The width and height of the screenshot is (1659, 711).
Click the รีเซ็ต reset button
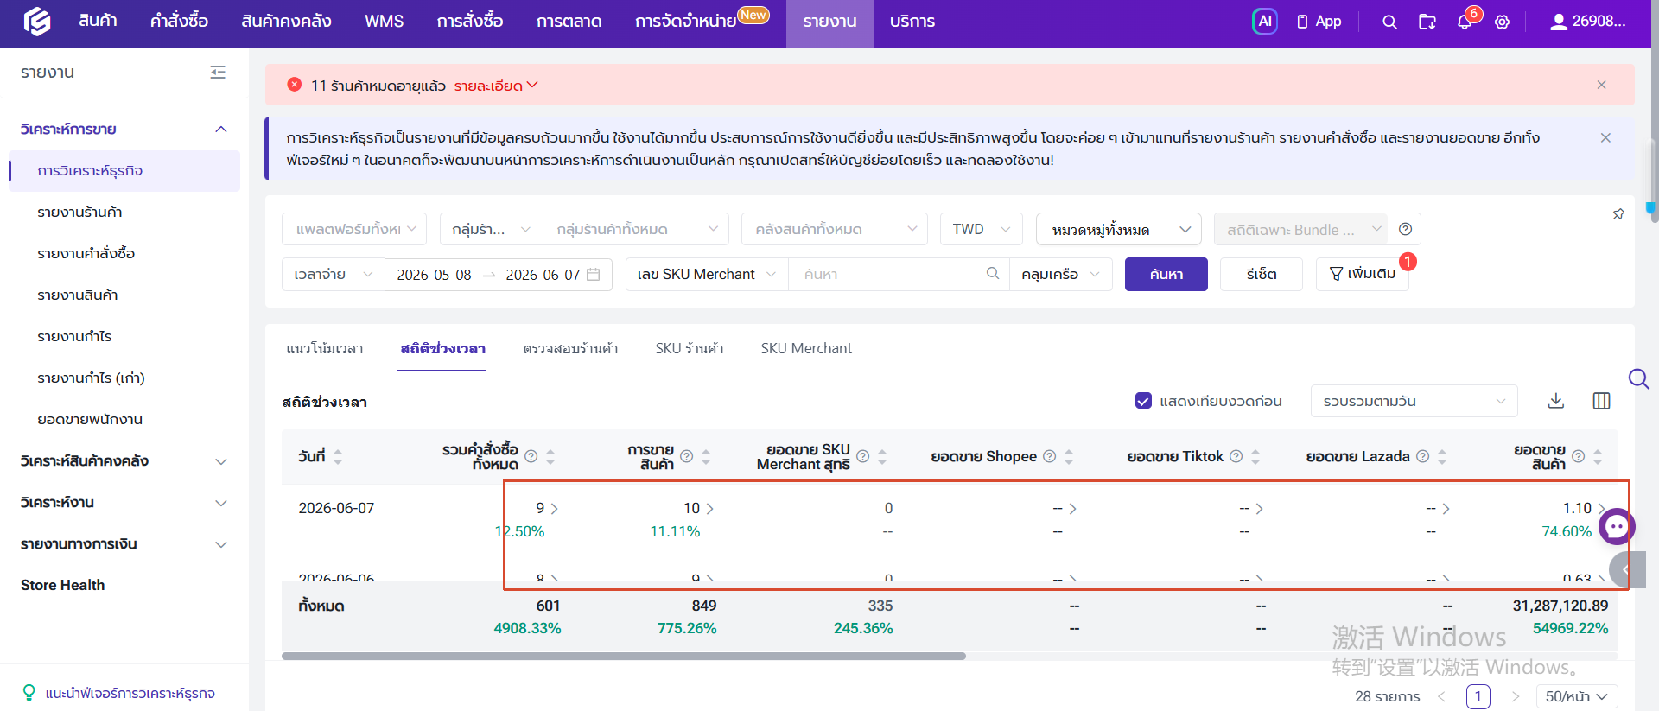[x=1262, y=274]
